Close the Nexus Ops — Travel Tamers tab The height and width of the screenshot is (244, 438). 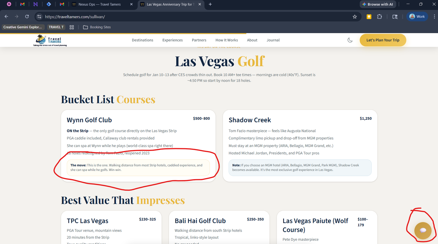(131, 4)
